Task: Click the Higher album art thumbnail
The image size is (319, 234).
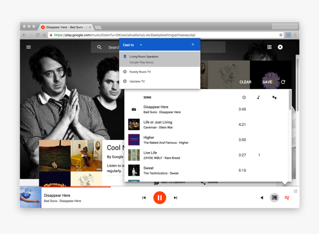Action: pos(134,140)
